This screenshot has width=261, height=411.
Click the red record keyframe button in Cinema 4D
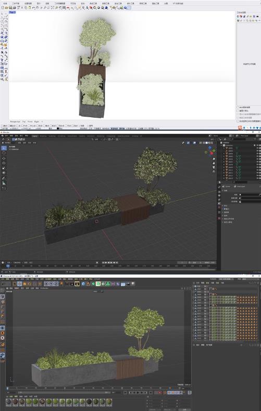[x=160, y=393]
